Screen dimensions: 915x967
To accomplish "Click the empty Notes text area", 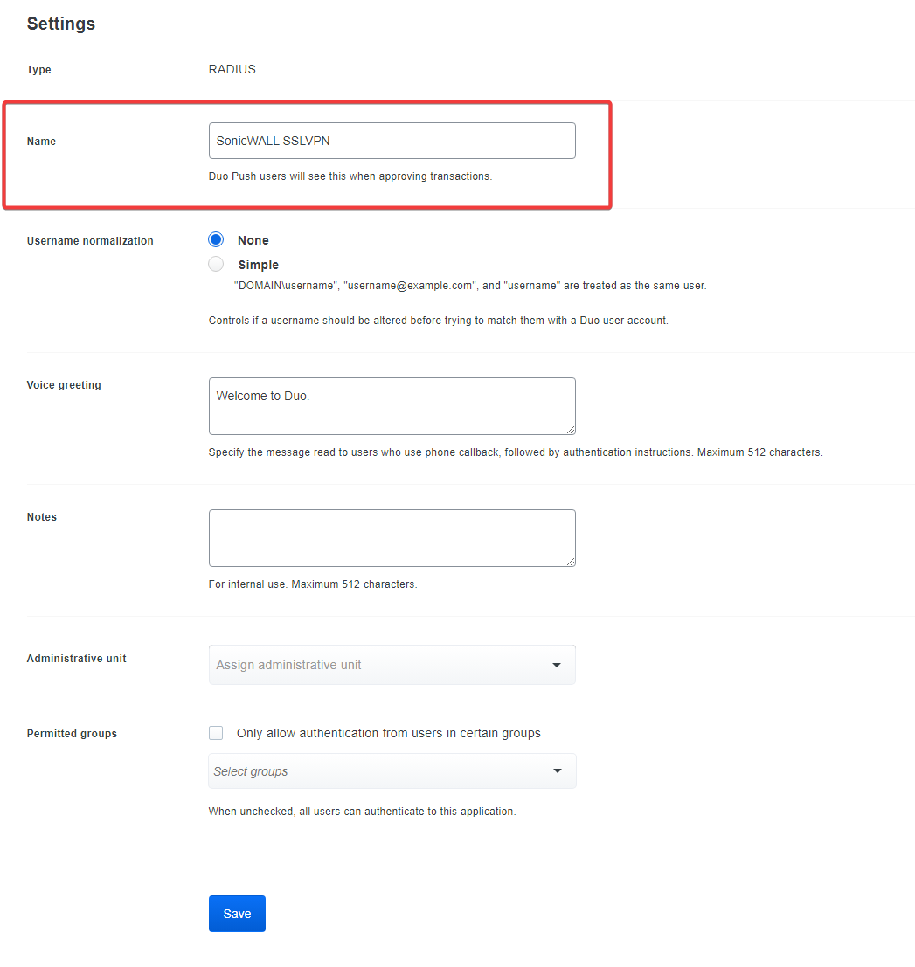I will pos(392,537).
